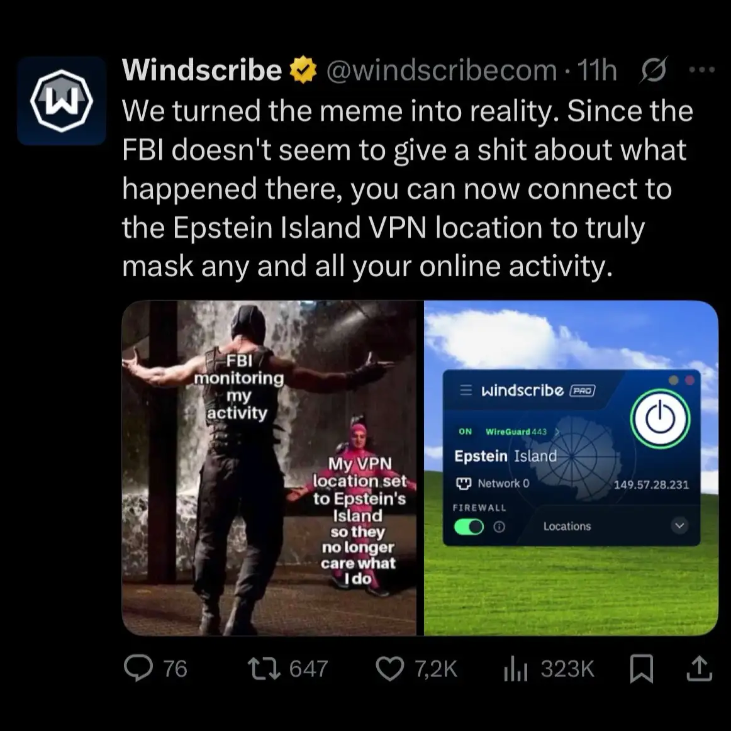
Task: Toggle the Windscribe power connect button
Action: tap(660, 418)
